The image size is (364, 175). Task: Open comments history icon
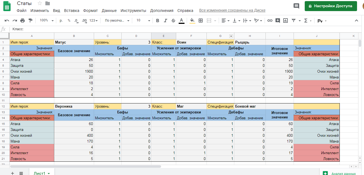(296, 6)
